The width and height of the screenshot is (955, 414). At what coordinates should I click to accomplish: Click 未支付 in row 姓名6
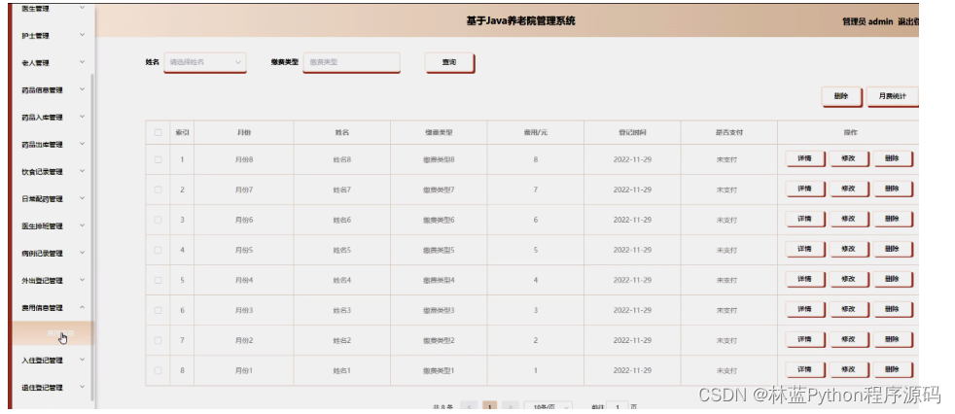pos(726,220)
